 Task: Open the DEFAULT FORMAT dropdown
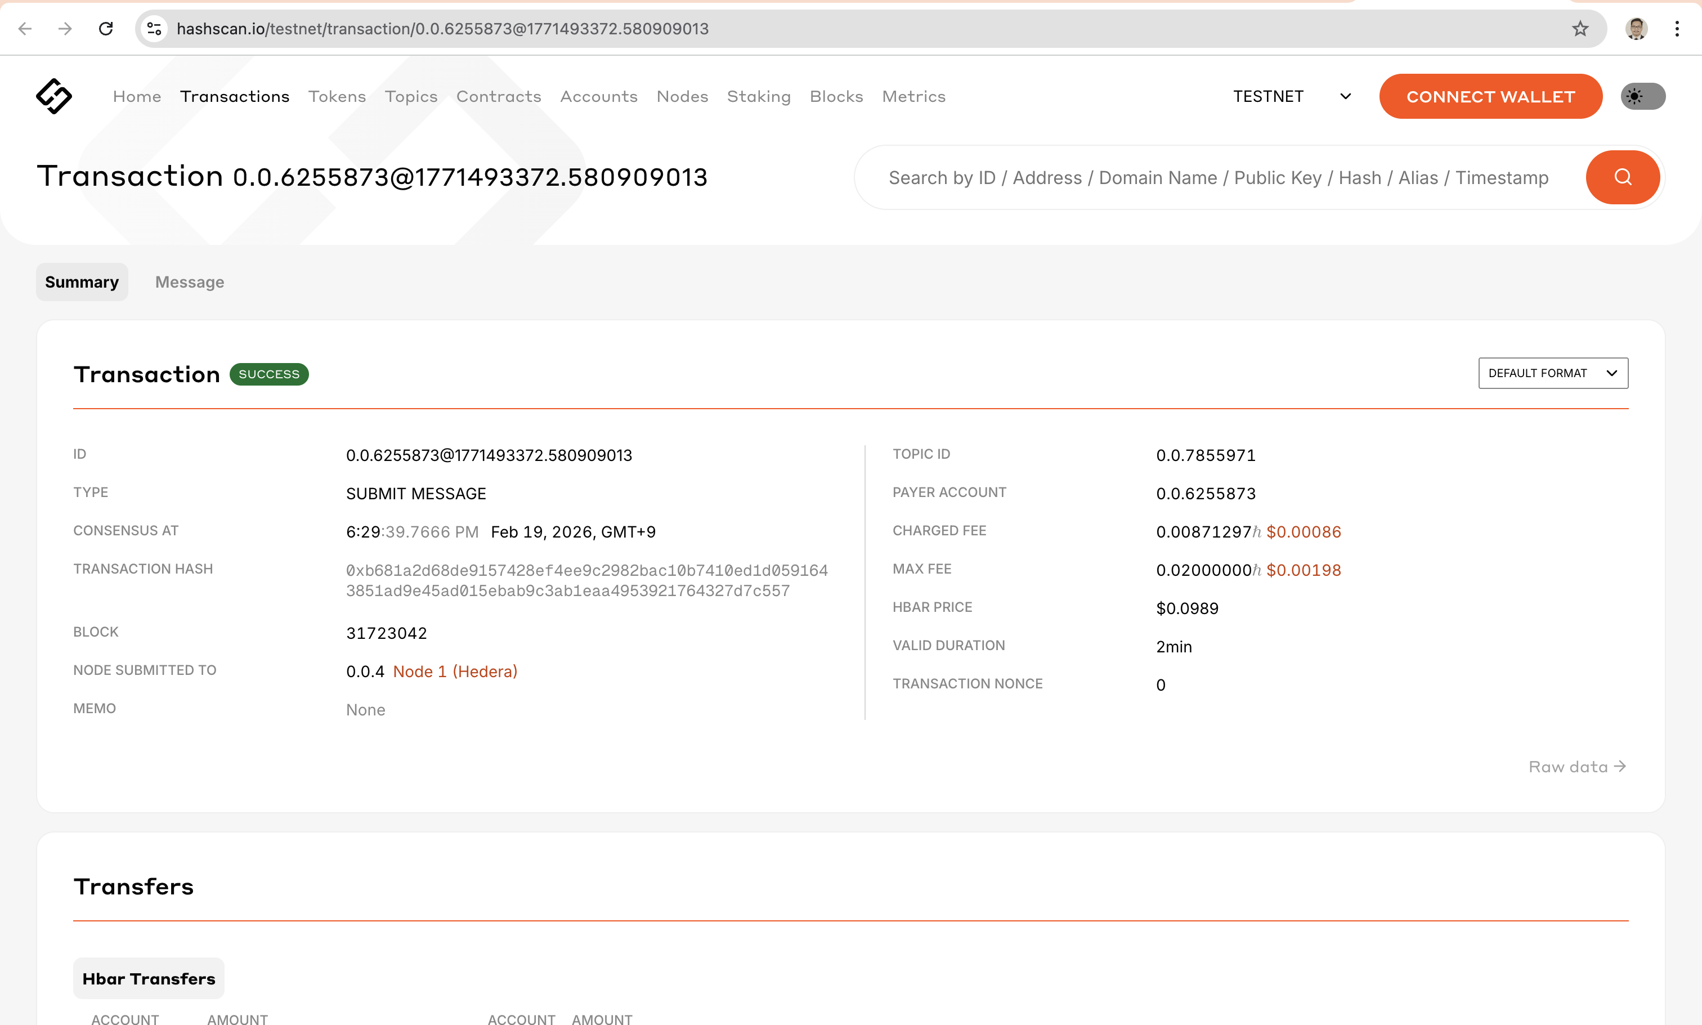pos(1553,373)
